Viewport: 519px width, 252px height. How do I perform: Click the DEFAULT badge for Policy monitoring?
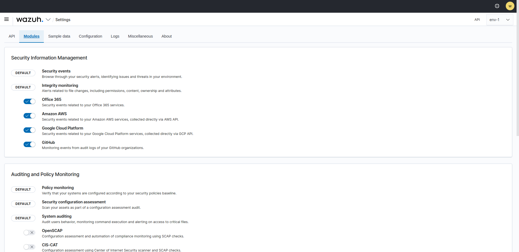pos(23,190)
